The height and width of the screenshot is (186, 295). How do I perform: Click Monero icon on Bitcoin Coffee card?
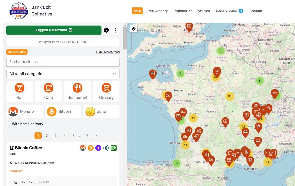[x=83, y=148]
